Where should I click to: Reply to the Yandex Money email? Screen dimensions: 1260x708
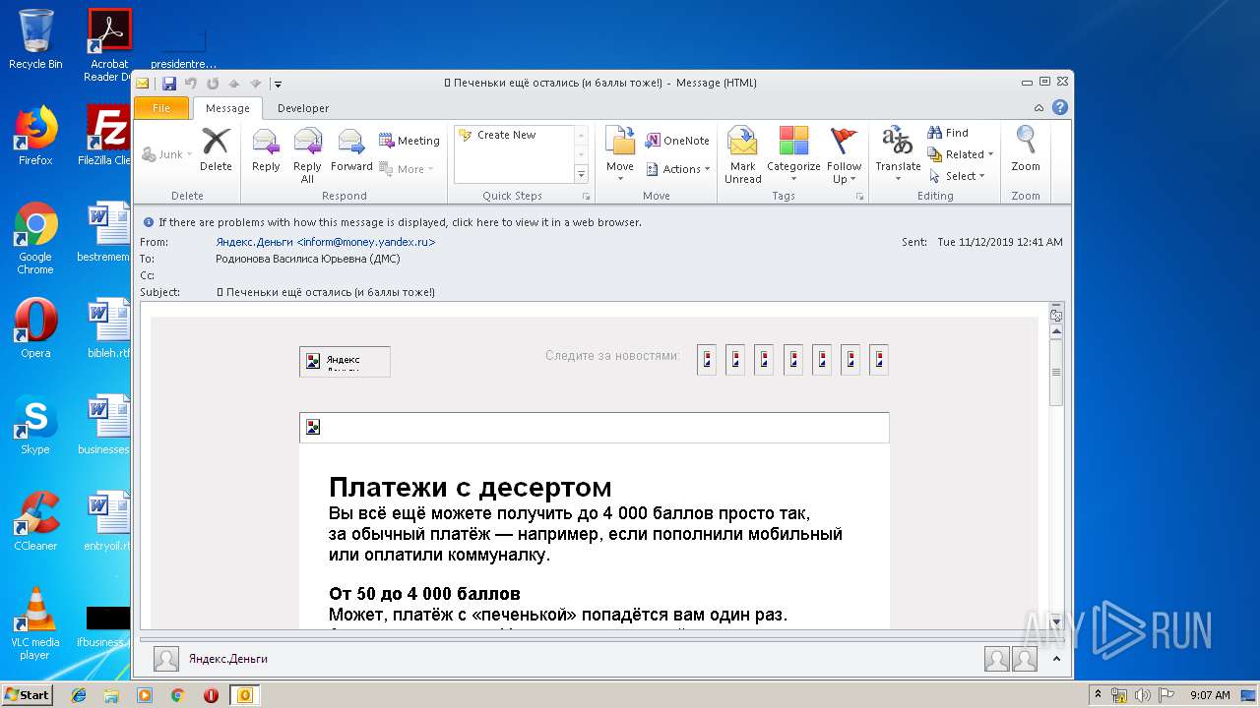click(266, 150)
